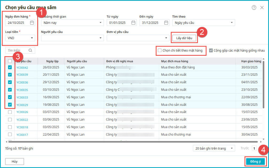The image size is (269, 168).
Task: Open request link YC00039
Action: coord(22,75)
